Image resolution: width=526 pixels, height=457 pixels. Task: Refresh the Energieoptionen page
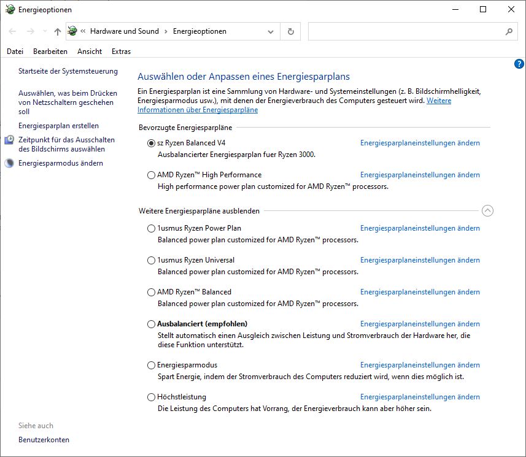[291, 31]
